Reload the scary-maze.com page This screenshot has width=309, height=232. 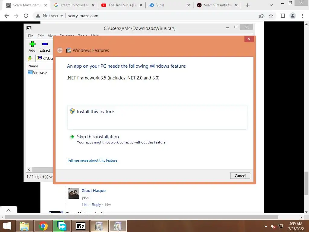pos(26,16)
